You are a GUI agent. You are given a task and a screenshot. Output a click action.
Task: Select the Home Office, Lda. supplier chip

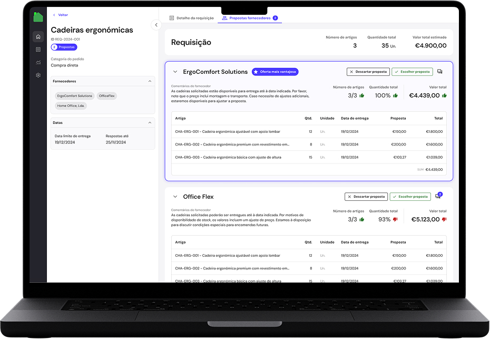click(71, 105)
